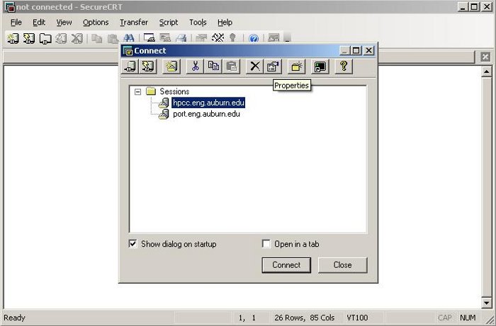Click the Connect button
The image size is (496, 326).
point(286,265)
